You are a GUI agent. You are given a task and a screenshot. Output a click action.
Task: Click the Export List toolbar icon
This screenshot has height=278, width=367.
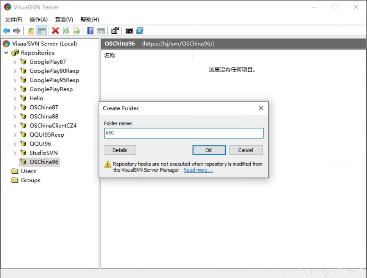(x=77, y=31)
